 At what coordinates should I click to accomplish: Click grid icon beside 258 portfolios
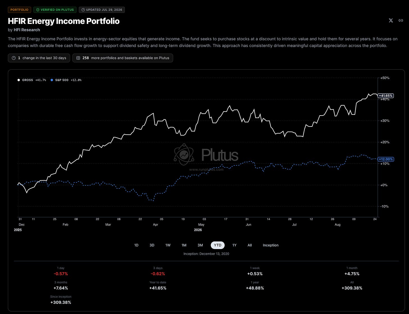pos(78,58)
